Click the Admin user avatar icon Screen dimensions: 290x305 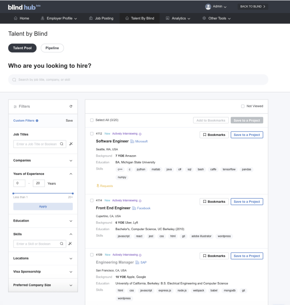[208, 7]
